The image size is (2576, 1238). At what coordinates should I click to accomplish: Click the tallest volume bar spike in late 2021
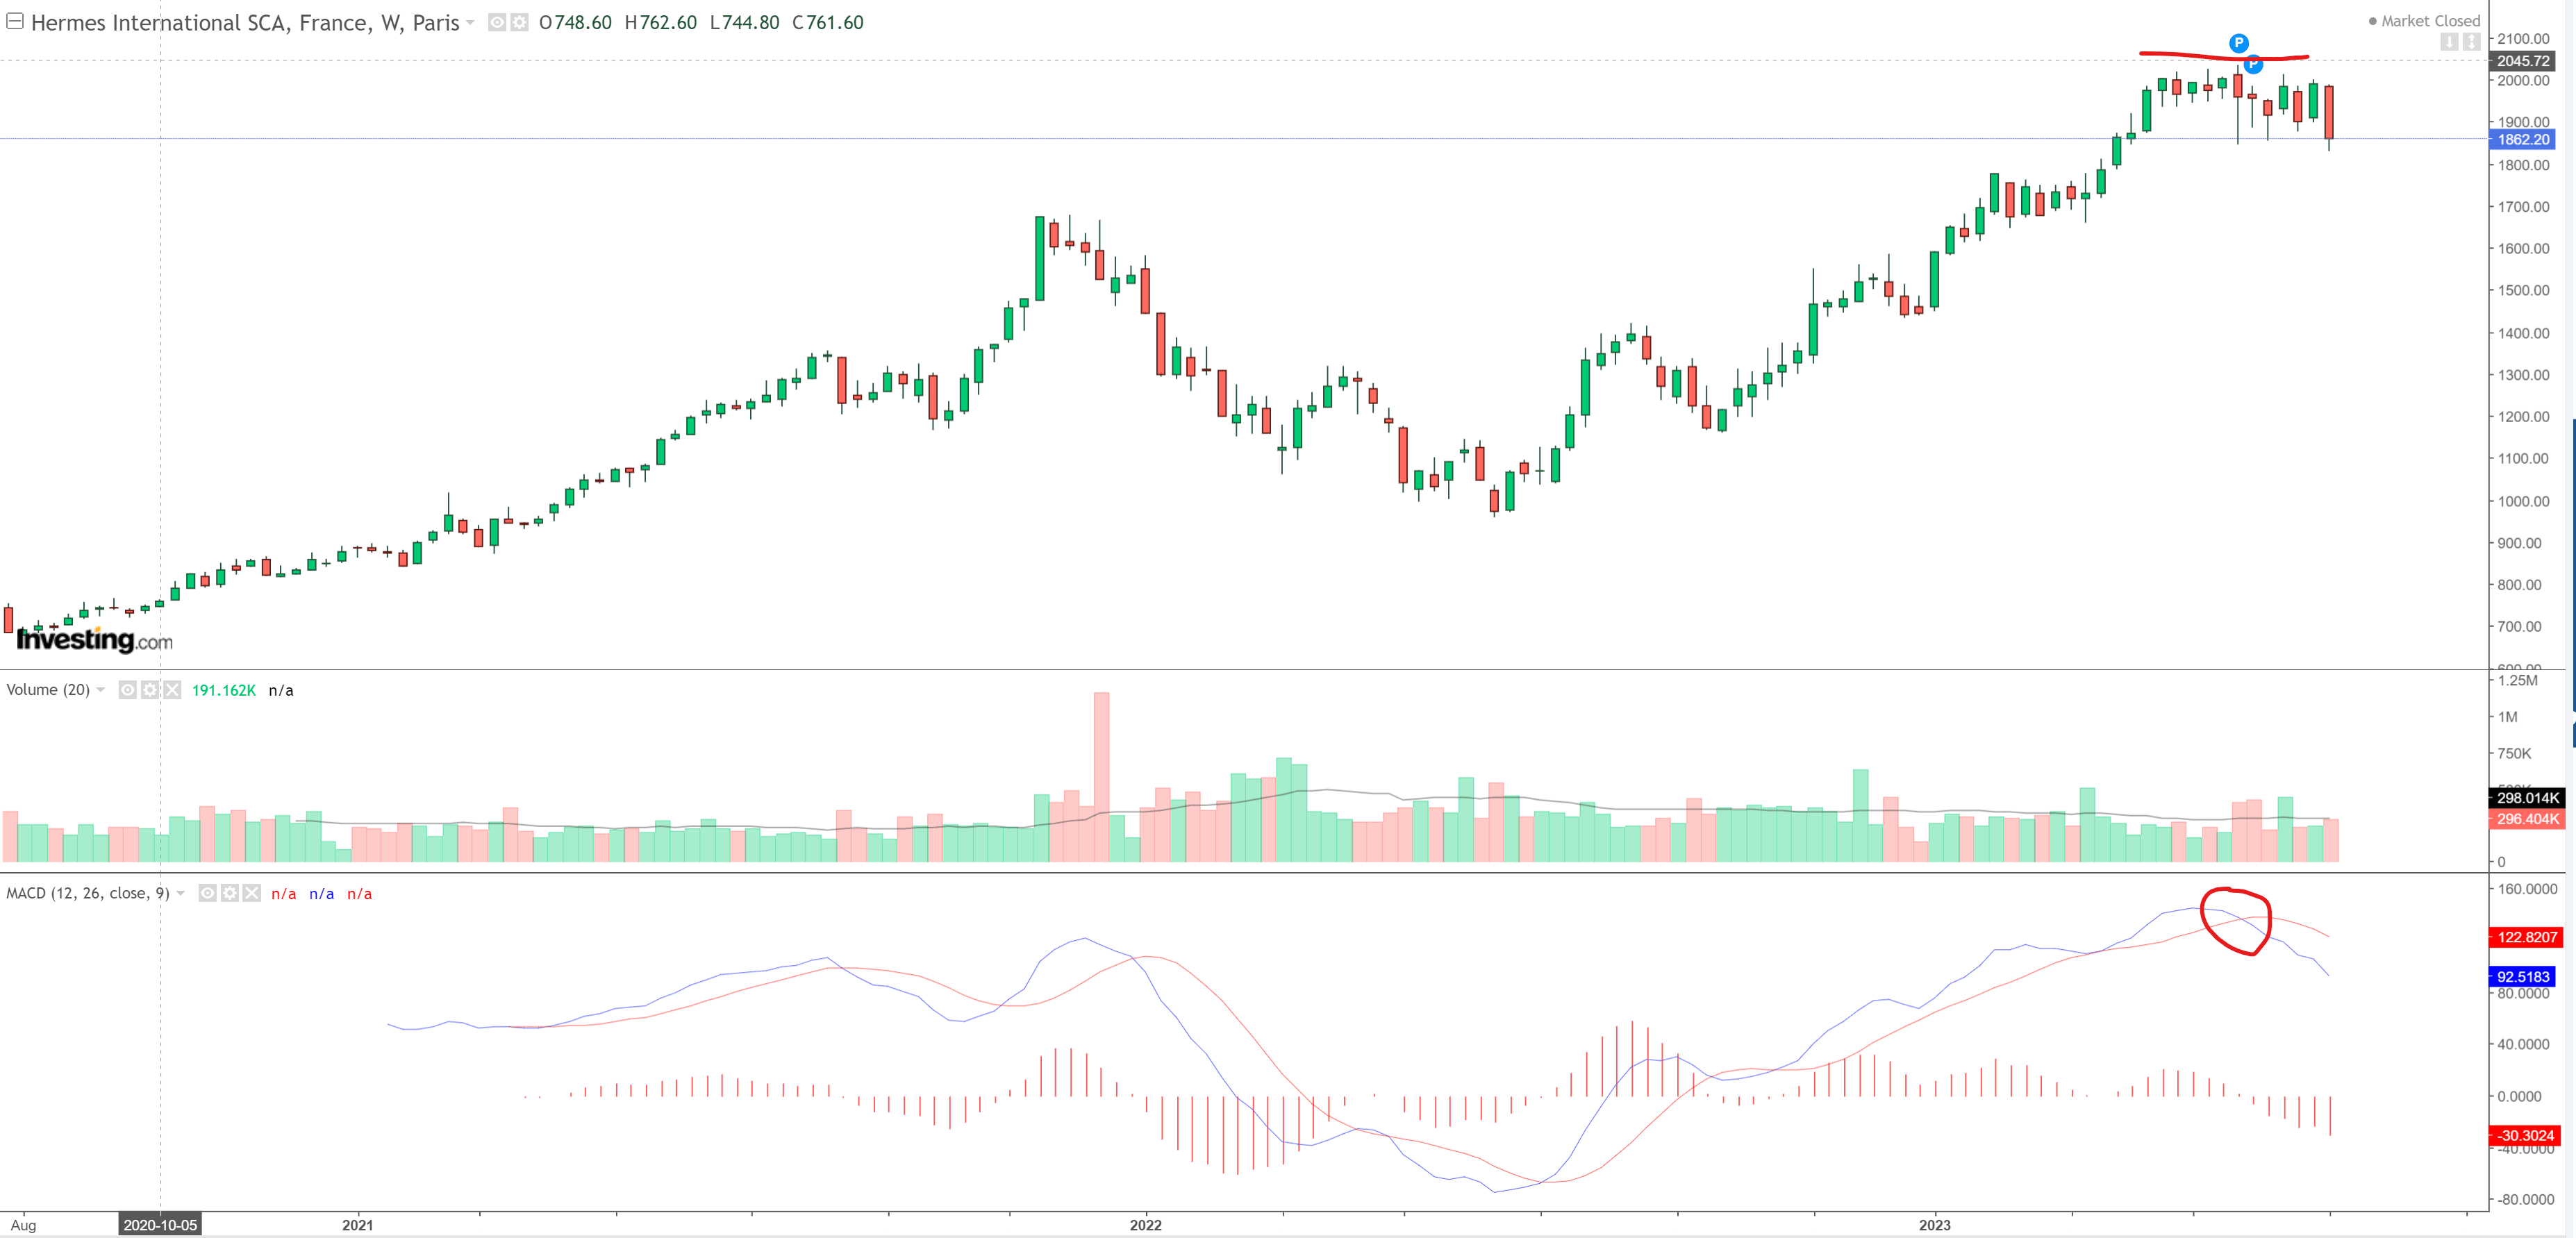click(x=1101, y=777)
